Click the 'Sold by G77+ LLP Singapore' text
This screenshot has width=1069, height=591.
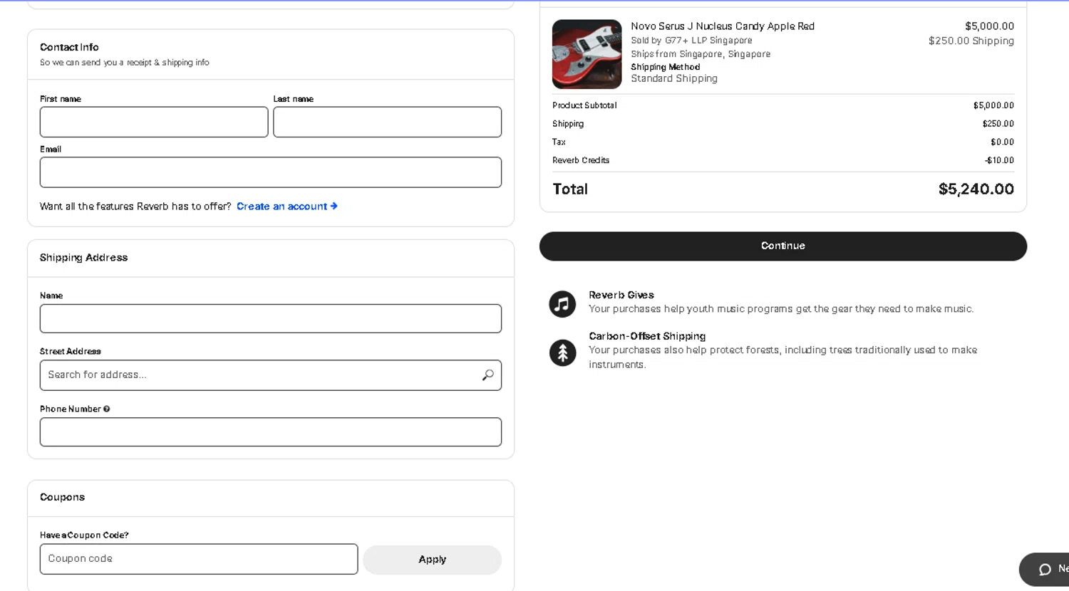coord(691,41)
